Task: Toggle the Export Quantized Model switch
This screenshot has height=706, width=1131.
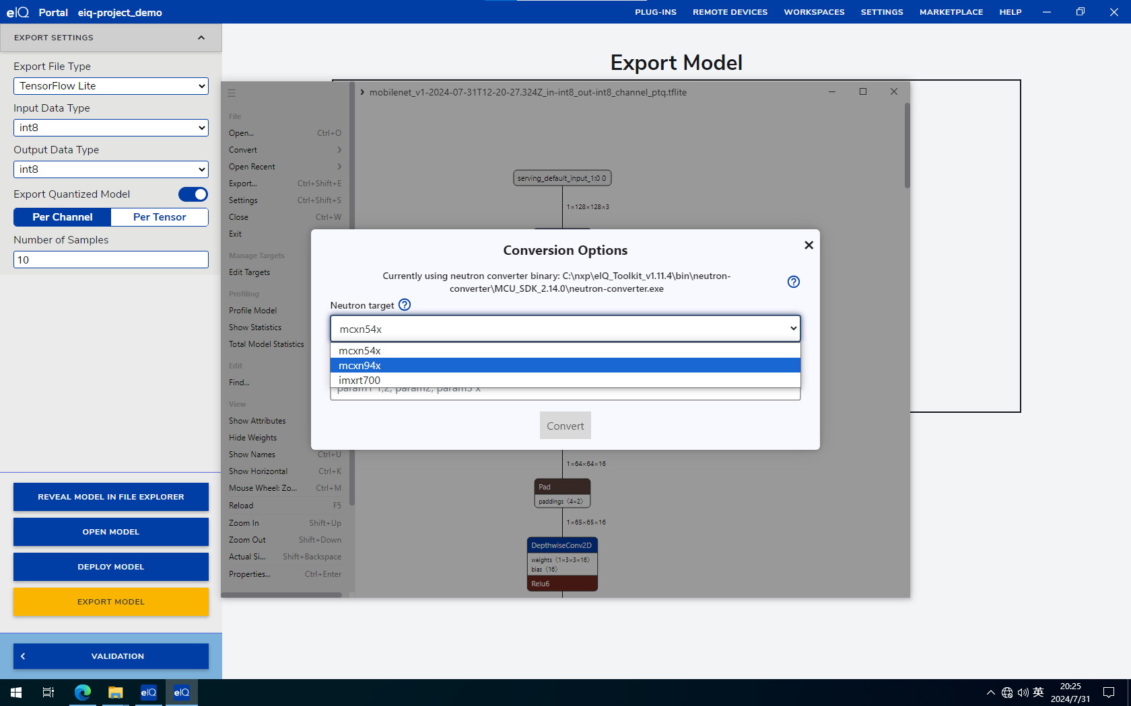Action: pyautogui.click(x=193, y=194)
